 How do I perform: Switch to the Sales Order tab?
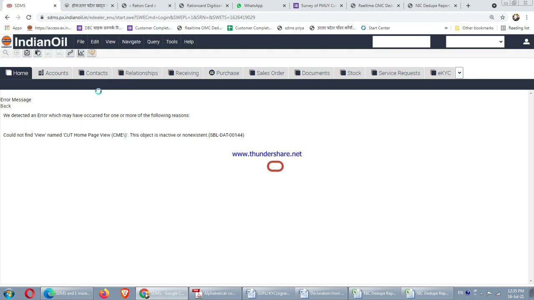tap(267, 73)
